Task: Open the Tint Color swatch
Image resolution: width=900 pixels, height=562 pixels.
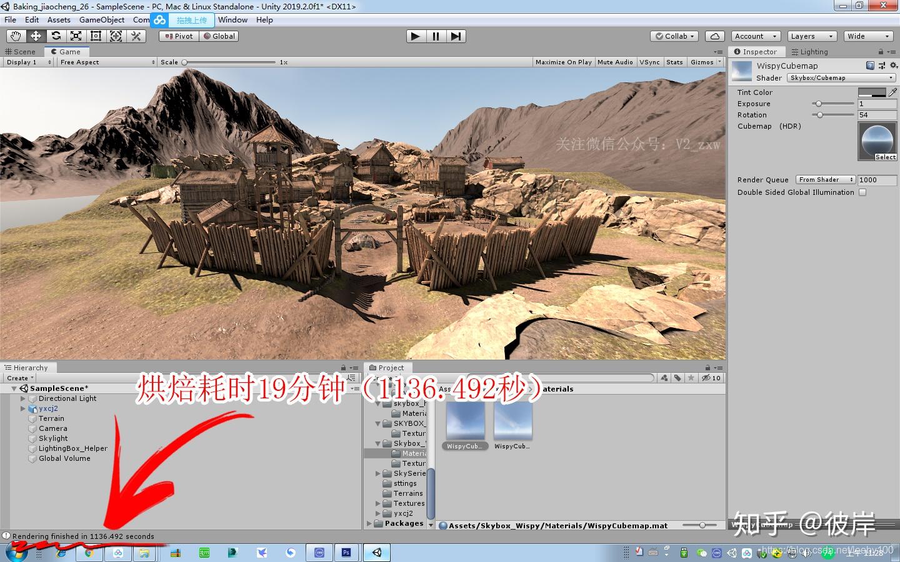Action: coord(872,92)
